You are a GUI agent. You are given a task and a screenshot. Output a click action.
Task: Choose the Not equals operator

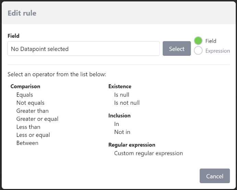click(x=30, y=103)
